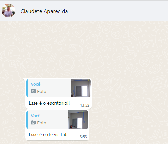Viewport: 168px width, 144px height.
Task: Jump to the original photo quoted at 13:52
Action: click(x=58, y=88)
